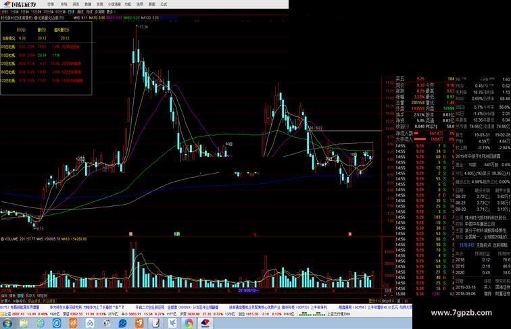Open the 行业资讯 tab
Image resolution: width=511 pixels, height=329 pixels.
49,301
